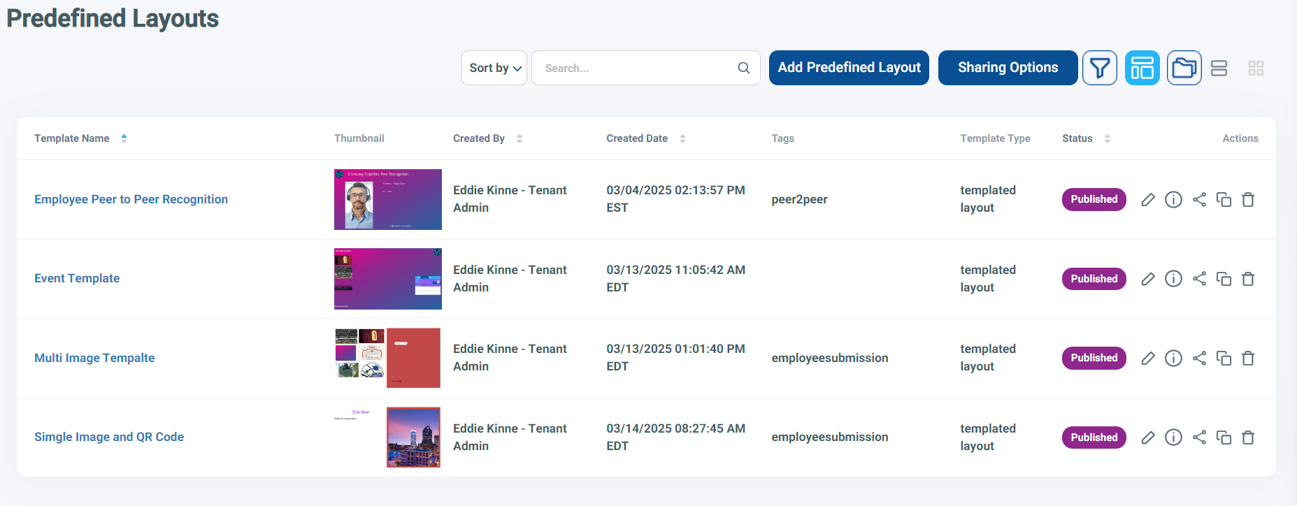Image resolution: width=1297 pixels, height=506 pixels.
Task: Sort table by Created Date column
Action: click(682, 138)
